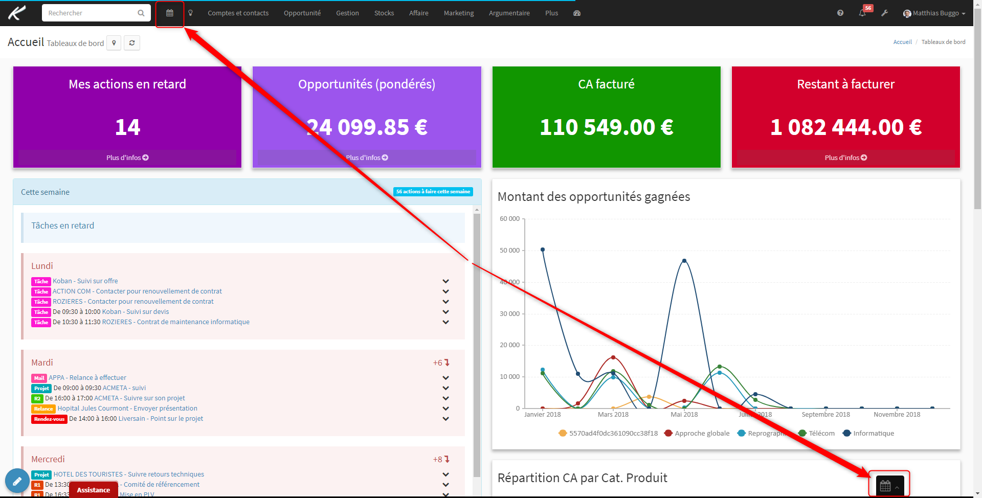Click the Cette semaine list scrollbar
Screen dimensions: 982x498
click(x=477, y=345)
